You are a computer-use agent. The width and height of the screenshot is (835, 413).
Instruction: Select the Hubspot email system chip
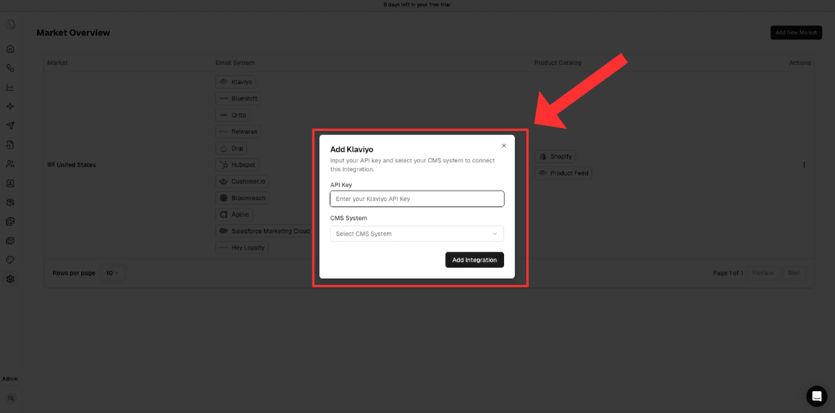click(237, 165)
